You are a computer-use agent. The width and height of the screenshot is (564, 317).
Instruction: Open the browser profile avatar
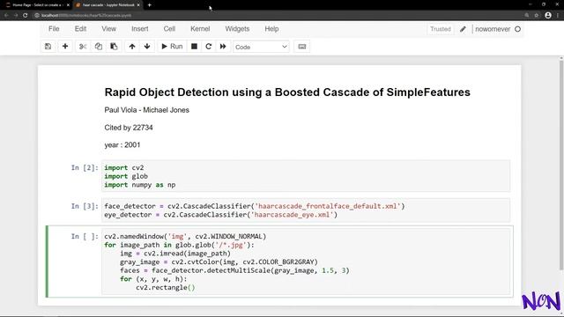[x=548, y=16]
